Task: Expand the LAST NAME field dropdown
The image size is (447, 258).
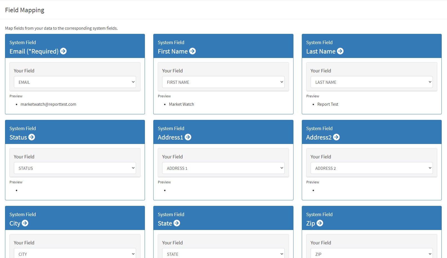Action: click(371, 82)
